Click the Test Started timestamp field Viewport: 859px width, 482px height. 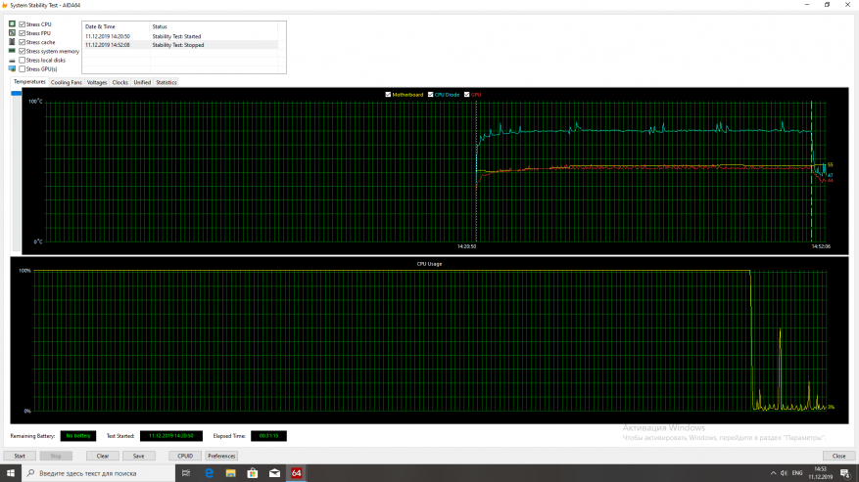[171, 436]
